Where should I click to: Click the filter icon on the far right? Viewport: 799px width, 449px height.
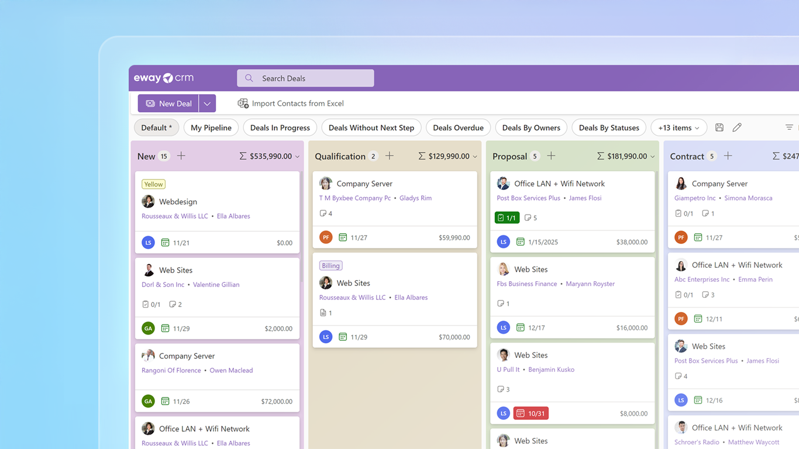[789, 127]
